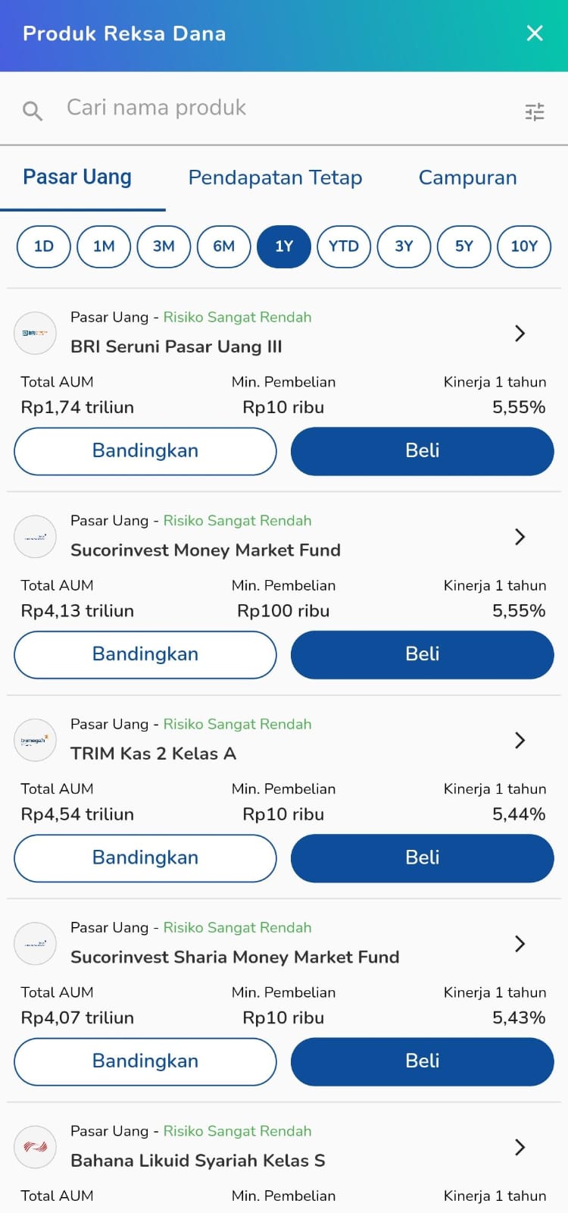Select the 1M period filter
The width and height of the screenshot is (568, 1213).
pos(104,246)
